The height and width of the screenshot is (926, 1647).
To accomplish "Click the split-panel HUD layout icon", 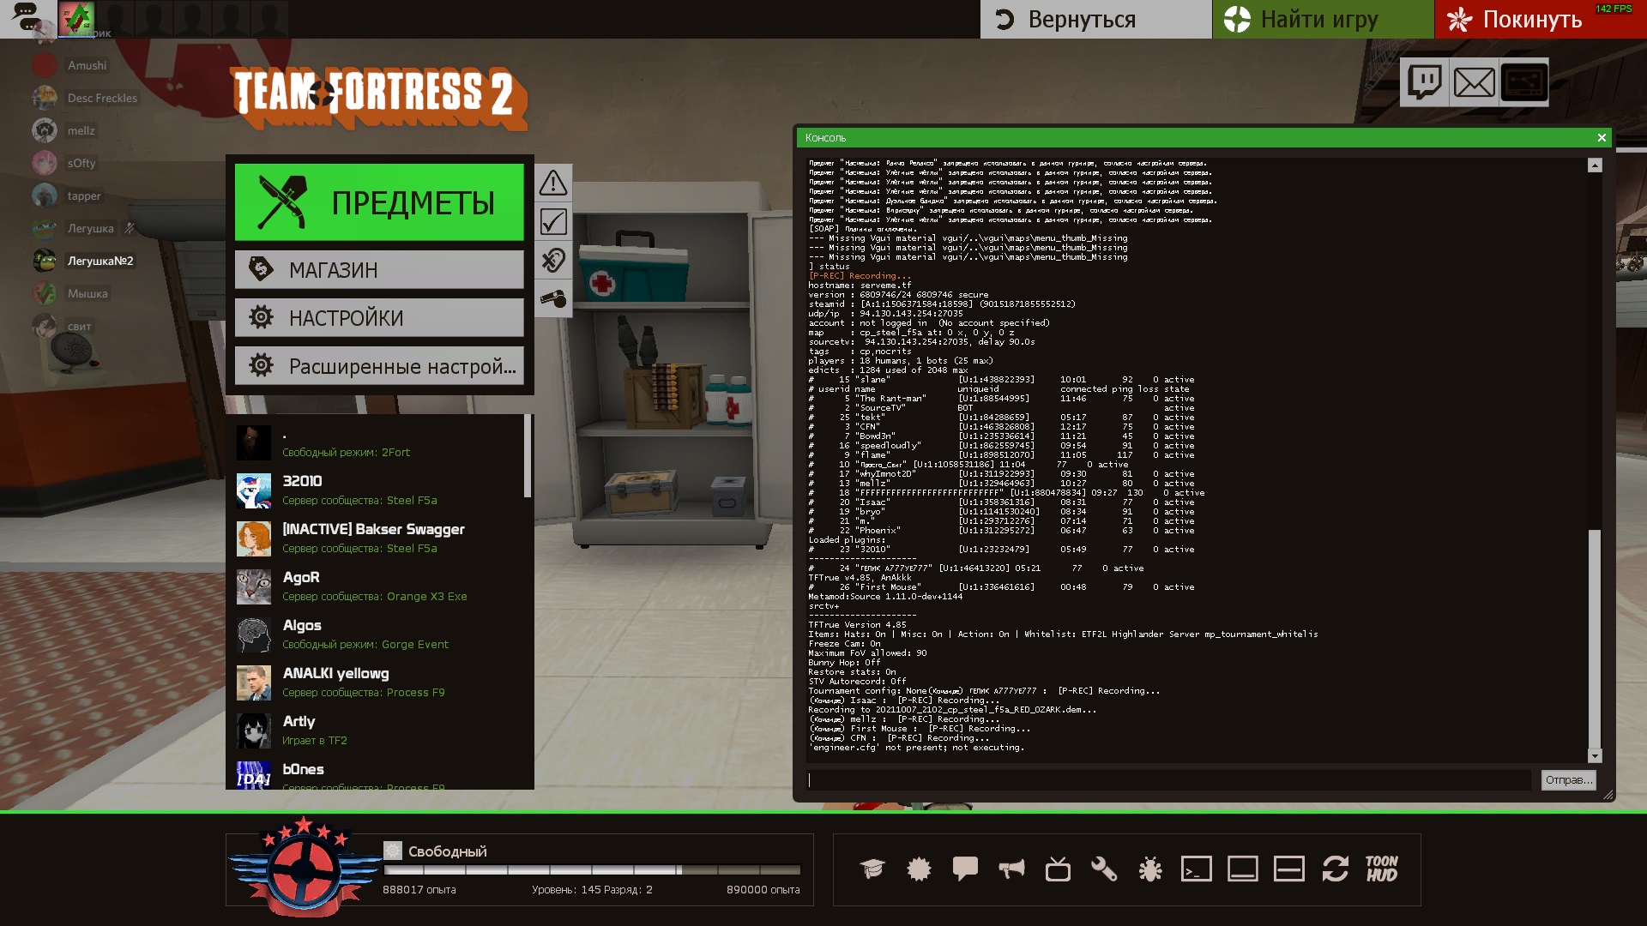I will click(1289, 869).
